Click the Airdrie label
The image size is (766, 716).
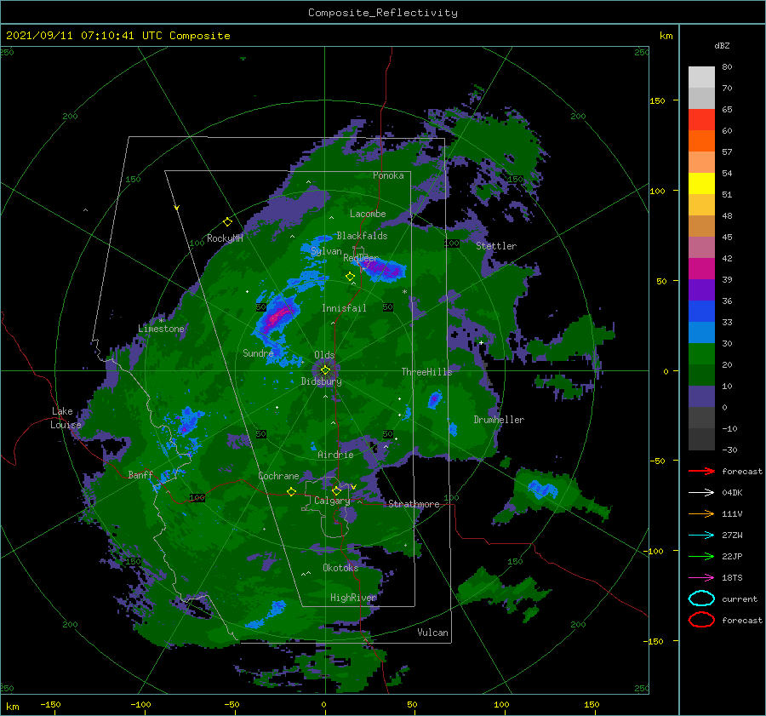335,455
